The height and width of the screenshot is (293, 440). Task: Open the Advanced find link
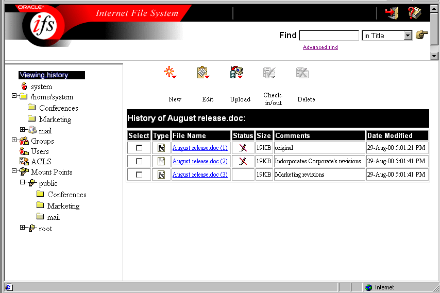(x=320, y=47)
